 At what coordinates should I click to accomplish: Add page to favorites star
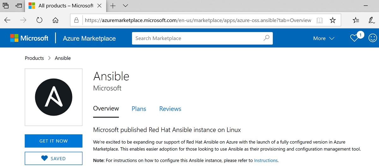tap(333, 20)
